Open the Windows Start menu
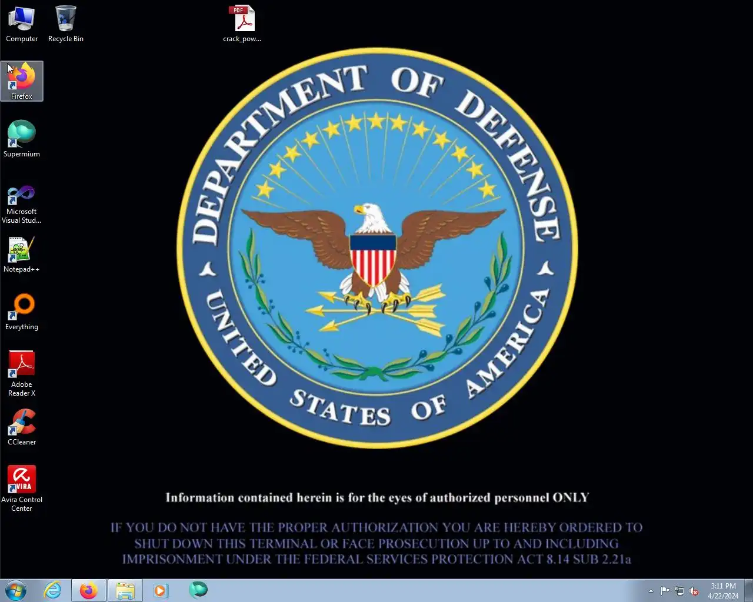This screenshot has width=753, height=602. (16, 590)
